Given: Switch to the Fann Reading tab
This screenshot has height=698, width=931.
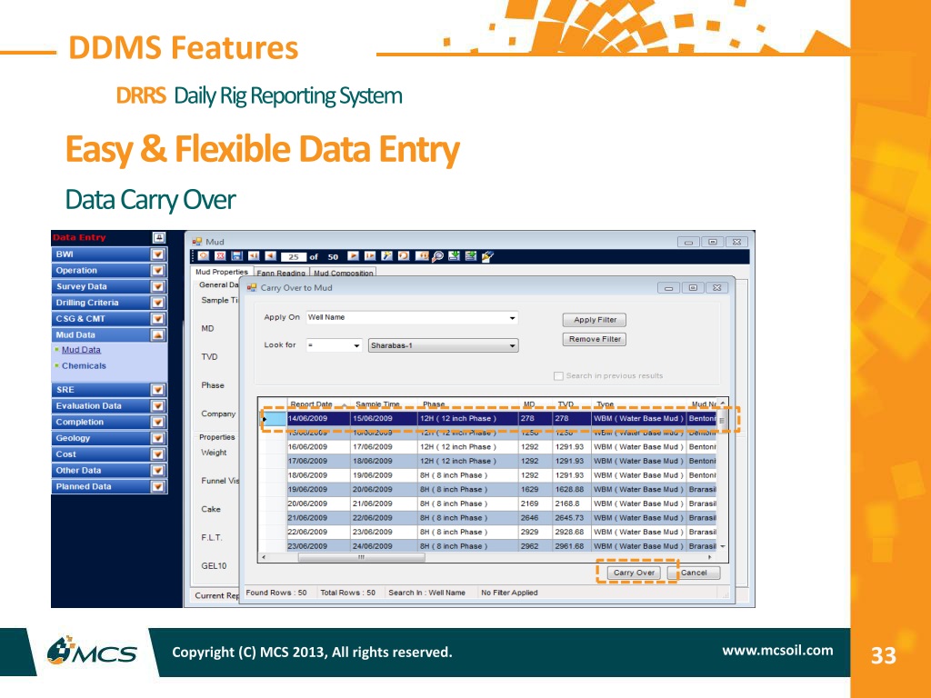Looking at the screenshot, I should click(x=281, y=273).
